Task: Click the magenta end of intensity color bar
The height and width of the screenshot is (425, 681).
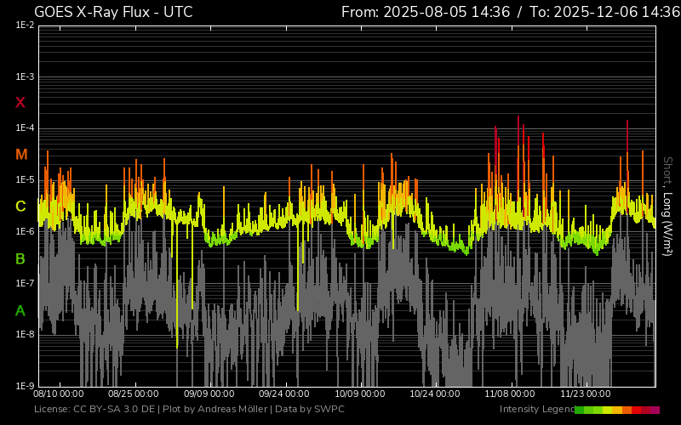Action: [x=655, y=410]
